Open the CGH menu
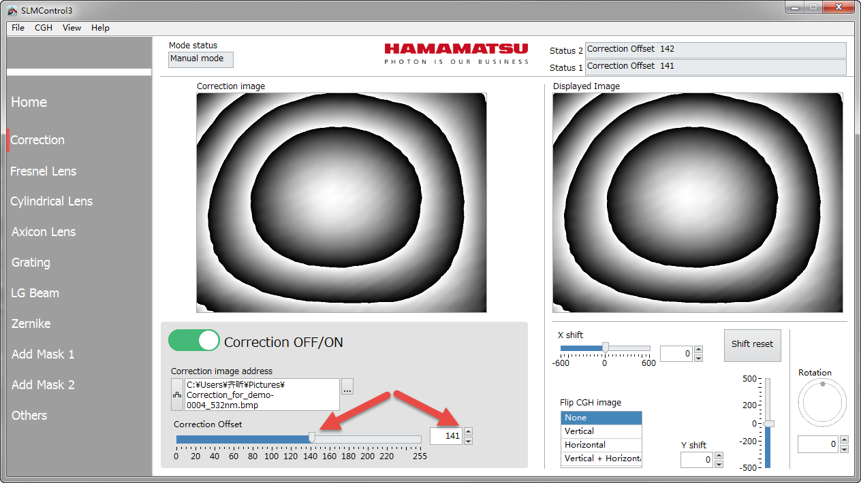This screenshot has height=483, width=861. (44, 28)
